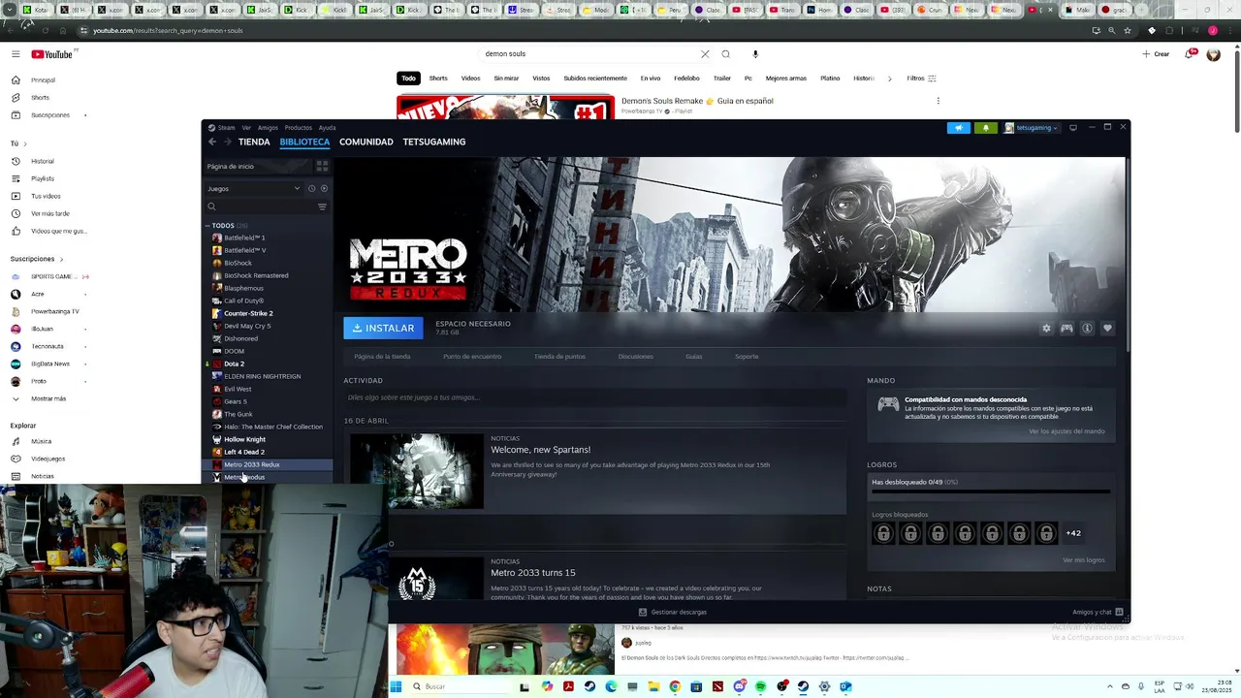This screenshot has width=1241, height=698.
Task: Click the YouTube search magnifier button
Action: click(x=725, y=54)
